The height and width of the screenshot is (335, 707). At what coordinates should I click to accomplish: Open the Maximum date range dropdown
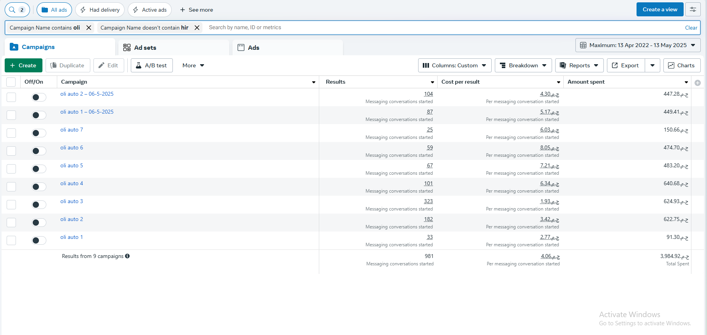(x=638, y=45)
